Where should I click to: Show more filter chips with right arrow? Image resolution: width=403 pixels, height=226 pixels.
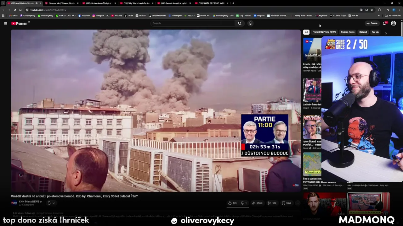[386, 33]
